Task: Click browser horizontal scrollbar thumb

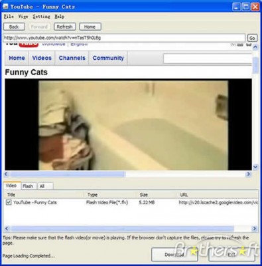Action: click(x=67, y=174)
